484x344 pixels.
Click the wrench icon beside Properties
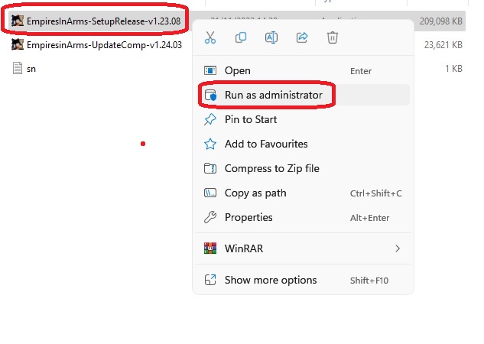(x=210, y=218)
